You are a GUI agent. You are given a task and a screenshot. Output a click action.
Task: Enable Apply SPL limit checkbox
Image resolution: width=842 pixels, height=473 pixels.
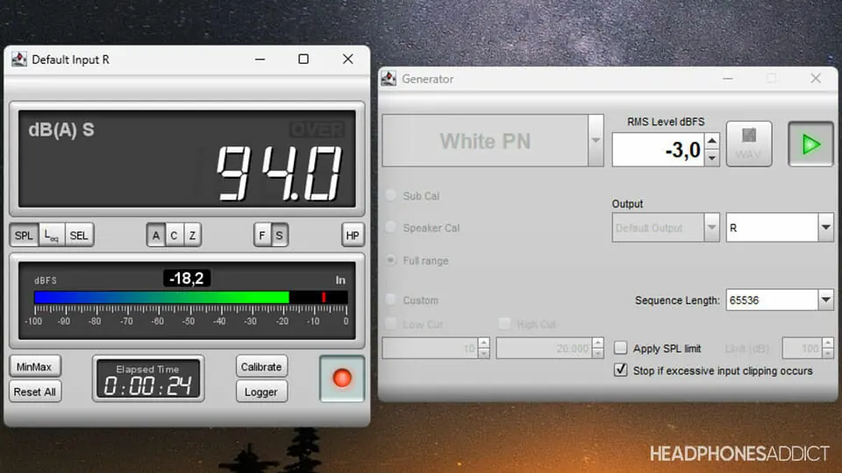click(x=620, y=348)
